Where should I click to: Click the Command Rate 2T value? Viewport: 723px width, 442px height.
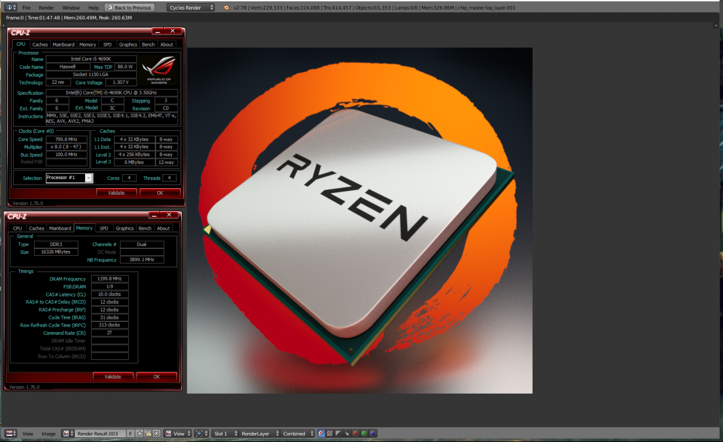(x=110, y=333)
